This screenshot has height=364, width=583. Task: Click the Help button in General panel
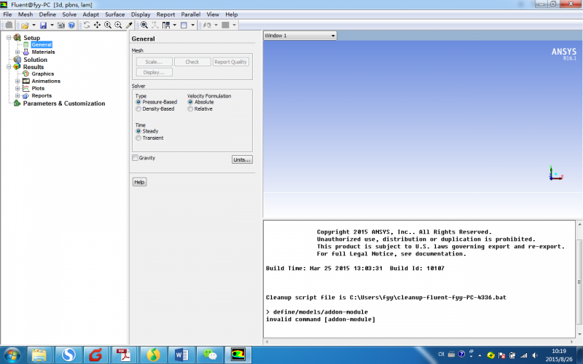139,182
